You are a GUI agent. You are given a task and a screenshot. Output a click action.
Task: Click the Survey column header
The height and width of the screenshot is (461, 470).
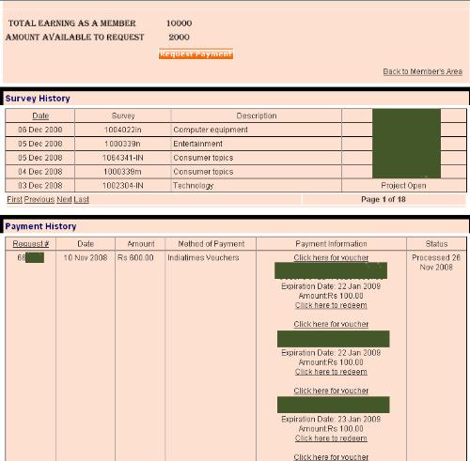tap(123, 115)
